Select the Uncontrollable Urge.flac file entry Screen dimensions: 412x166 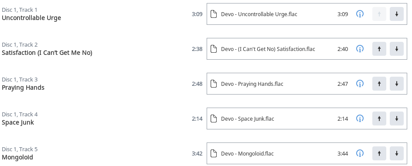tap(307, 14)
